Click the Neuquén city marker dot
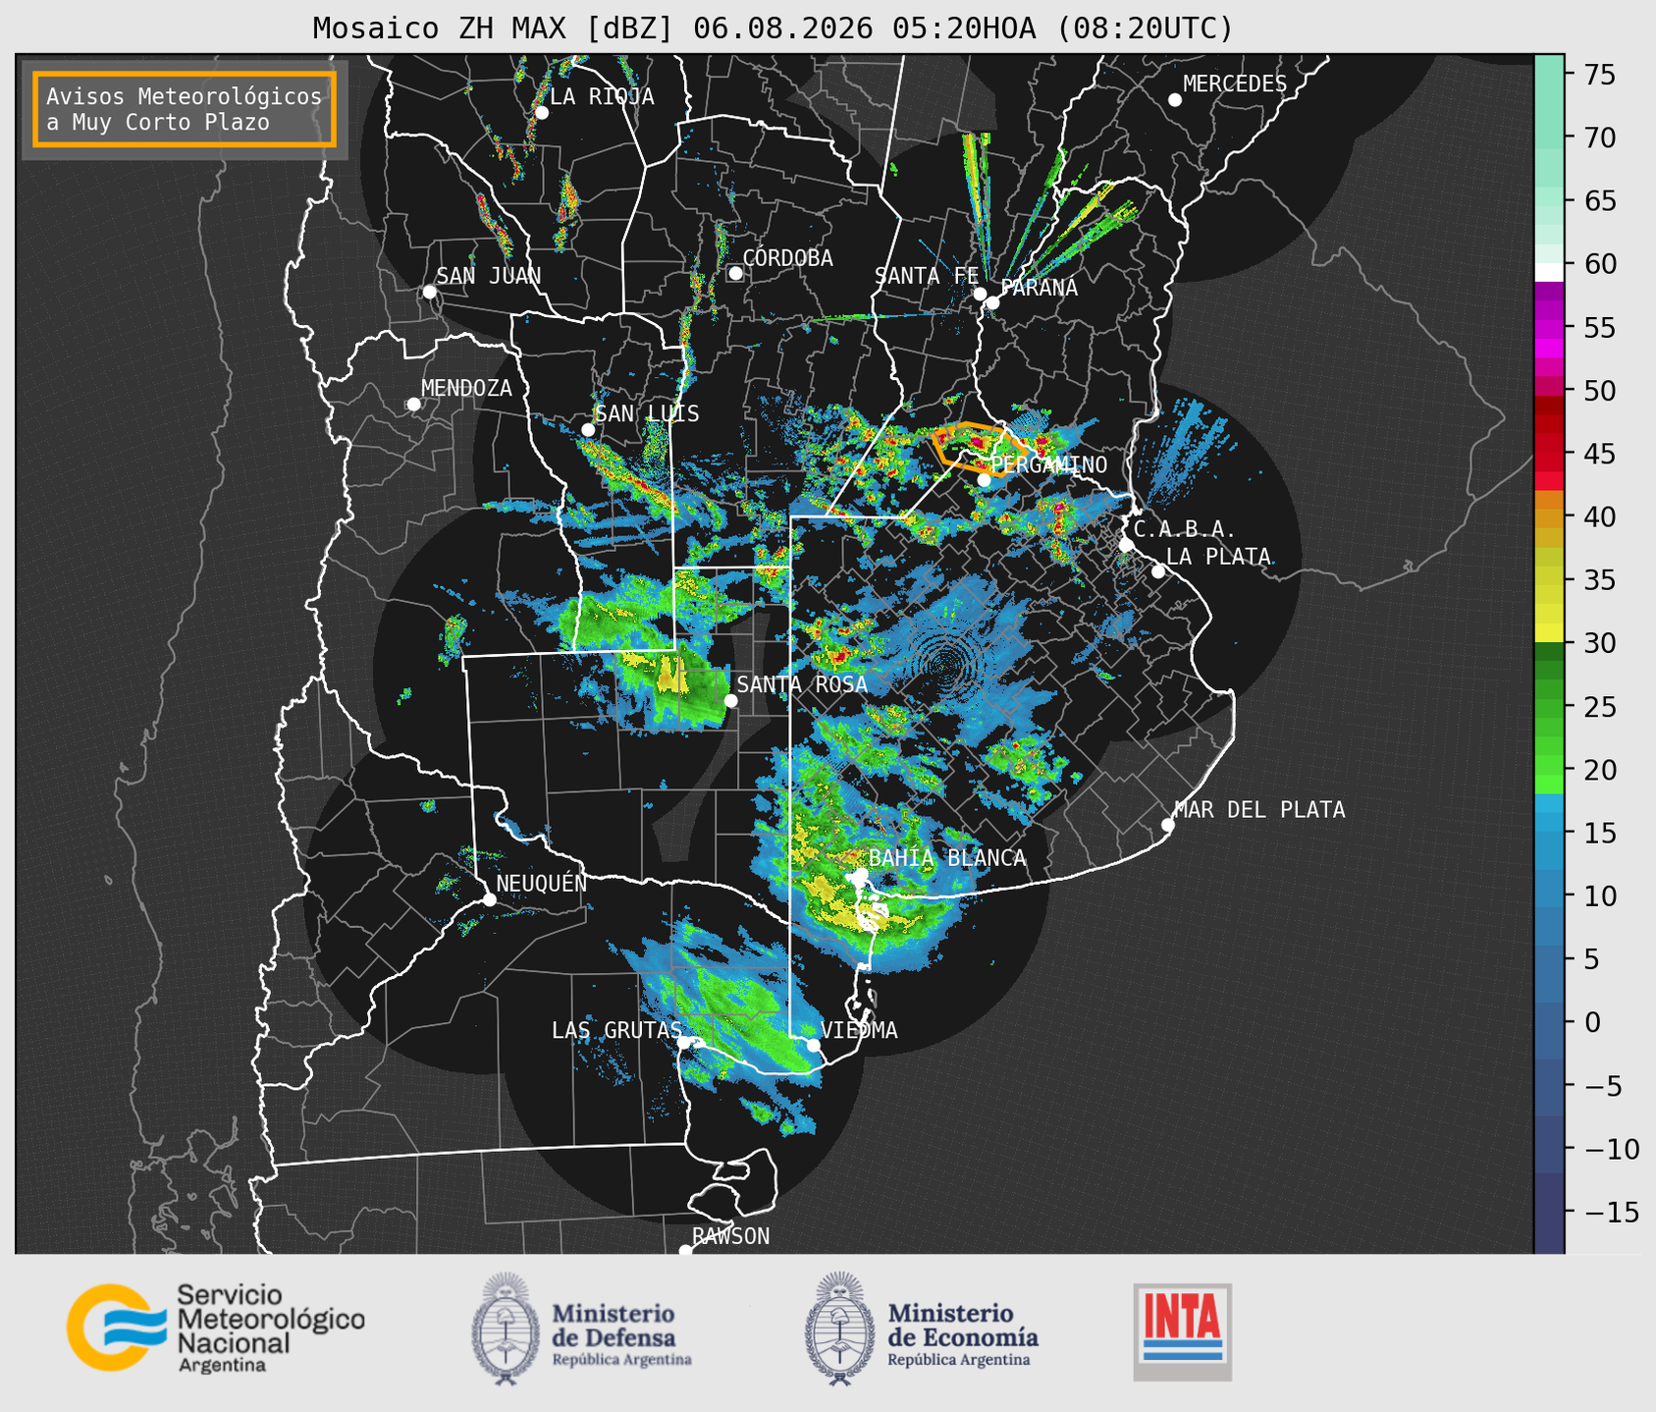This screenshot has width=1656, height=1412. [489, 899]
